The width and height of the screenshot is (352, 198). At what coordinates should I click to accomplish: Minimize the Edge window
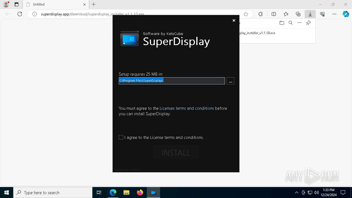(320, 4)
